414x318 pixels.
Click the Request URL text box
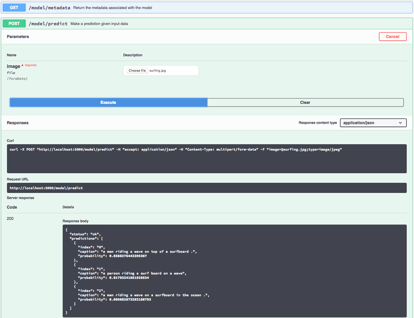tap(207, 188)
